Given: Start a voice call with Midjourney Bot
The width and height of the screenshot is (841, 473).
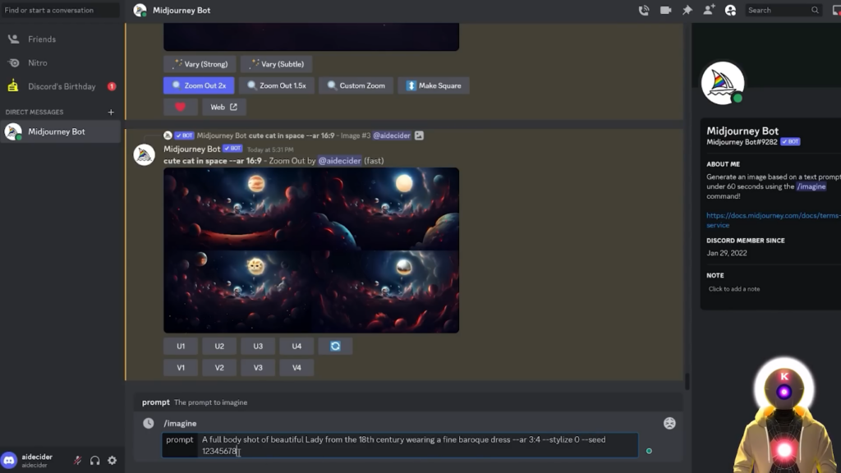Looking at the screenshot, I should click(644, 11).
